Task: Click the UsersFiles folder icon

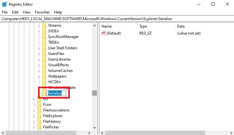Action: (x=44, y=54)
